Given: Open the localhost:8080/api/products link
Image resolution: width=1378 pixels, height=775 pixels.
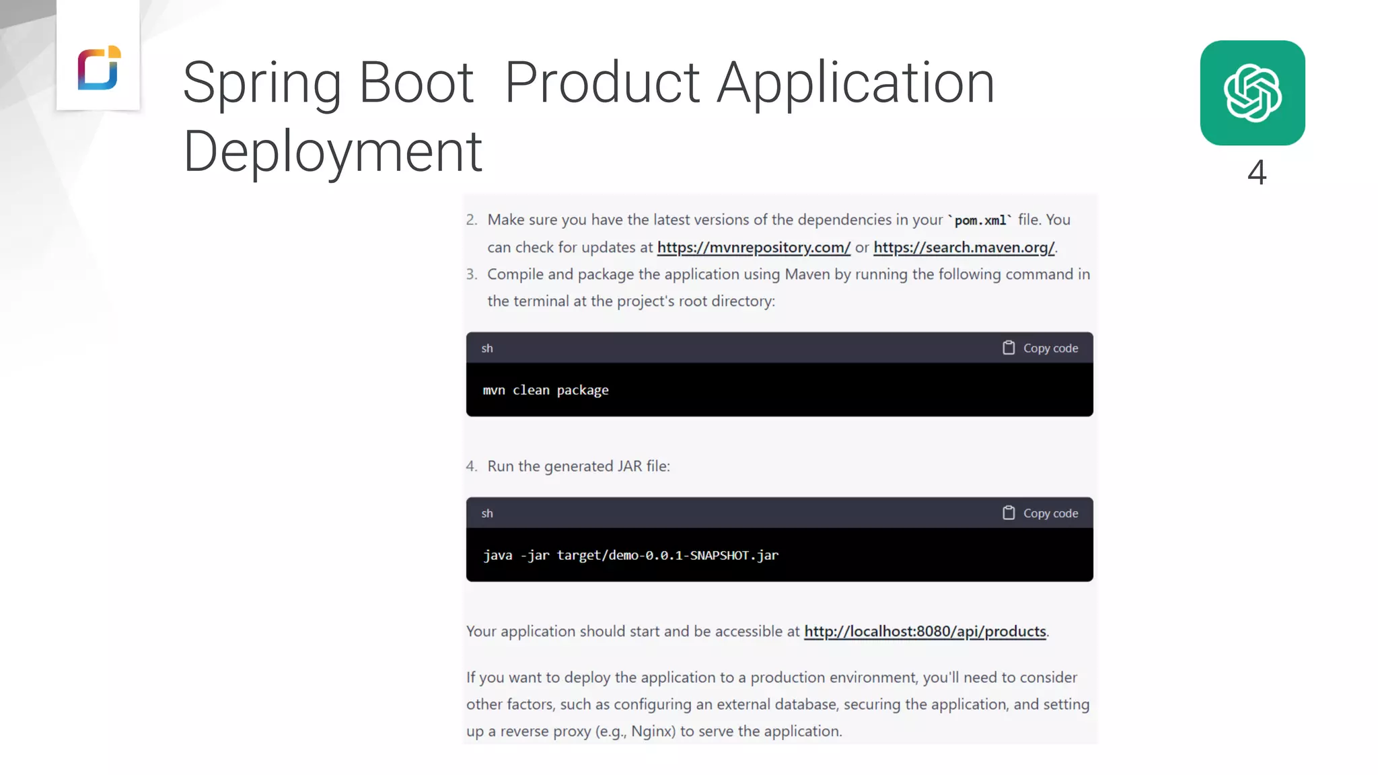Looking at the screenshot, I should [x=924, y=632].
